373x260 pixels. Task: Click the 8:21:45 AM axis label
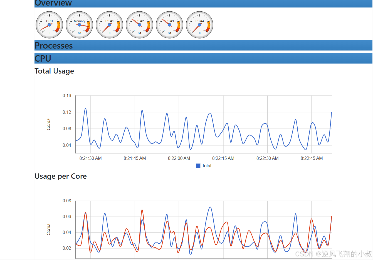click(135, 158)
